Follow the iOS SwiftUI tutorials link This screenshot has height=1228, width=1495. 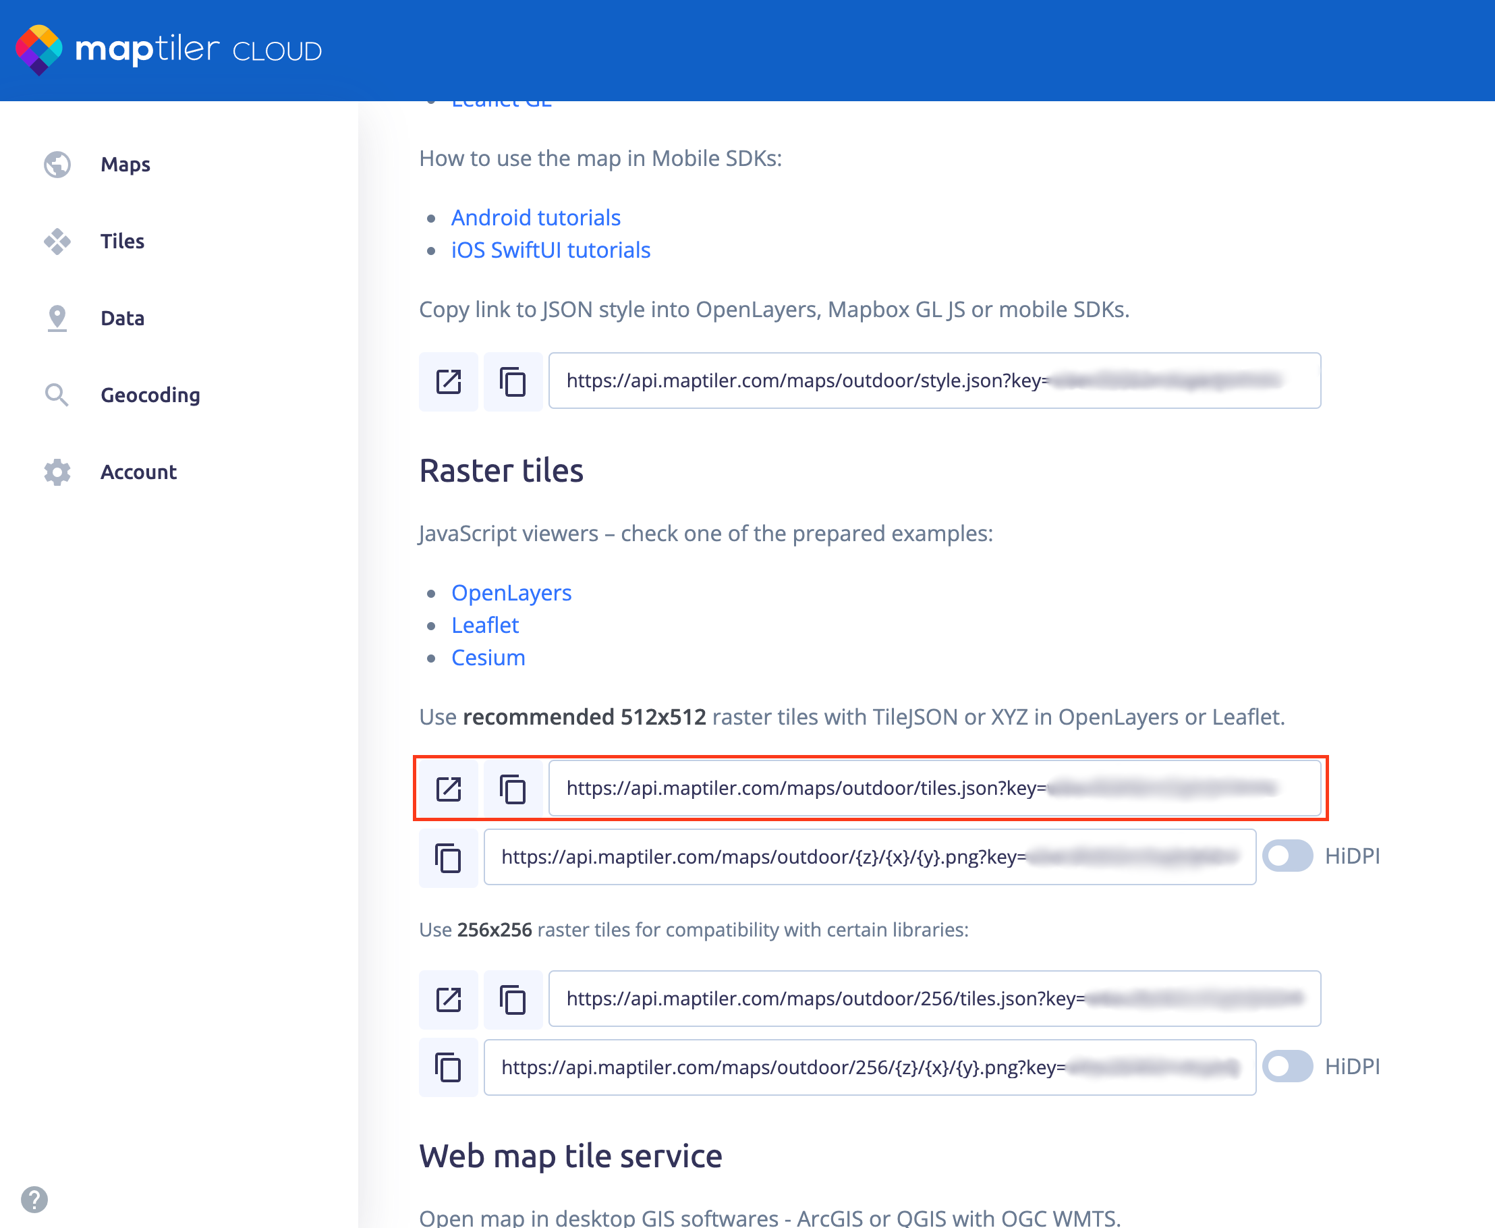point(551,250)
